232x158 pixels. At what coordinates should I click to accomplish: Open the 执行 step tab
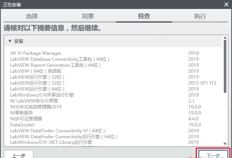click(200, 16)
